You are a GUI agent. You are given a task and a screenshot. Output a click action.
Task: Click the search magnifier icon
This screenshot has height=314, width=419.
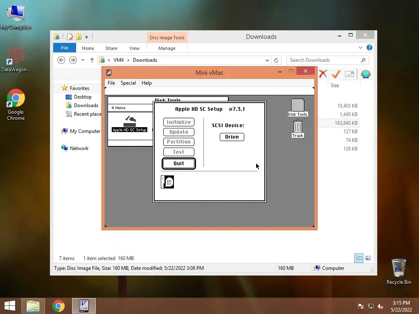[363, 60]
